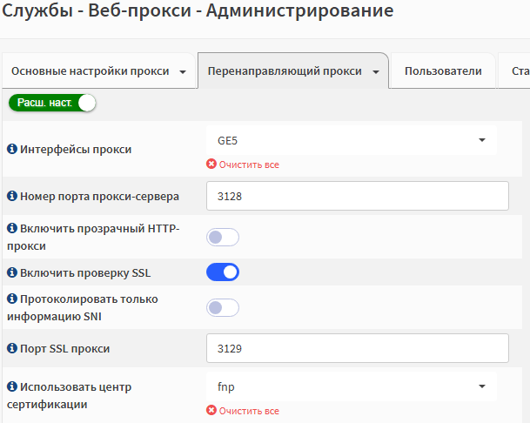Switch to the Пользователи tab
This screenshot has width=530, height=423.
[x=443, y=71]
